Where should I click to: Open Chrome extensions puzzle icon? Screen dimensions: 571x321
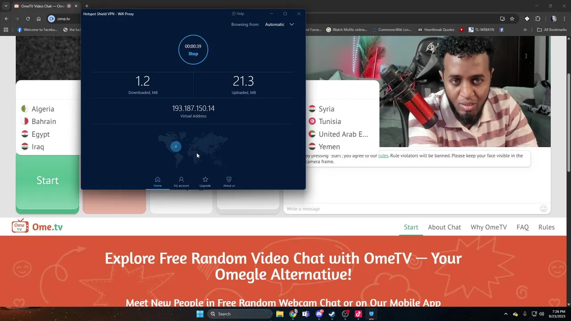pyautogui.click(x=538, y=19)
